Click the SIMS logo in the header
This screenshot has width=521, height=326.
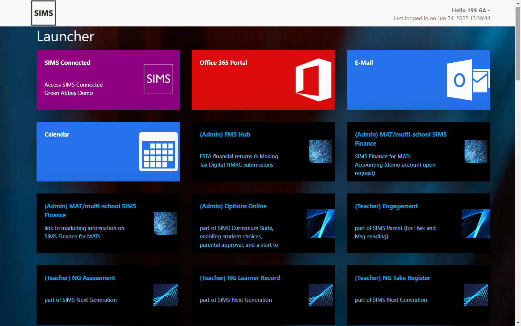pos(43,13)
